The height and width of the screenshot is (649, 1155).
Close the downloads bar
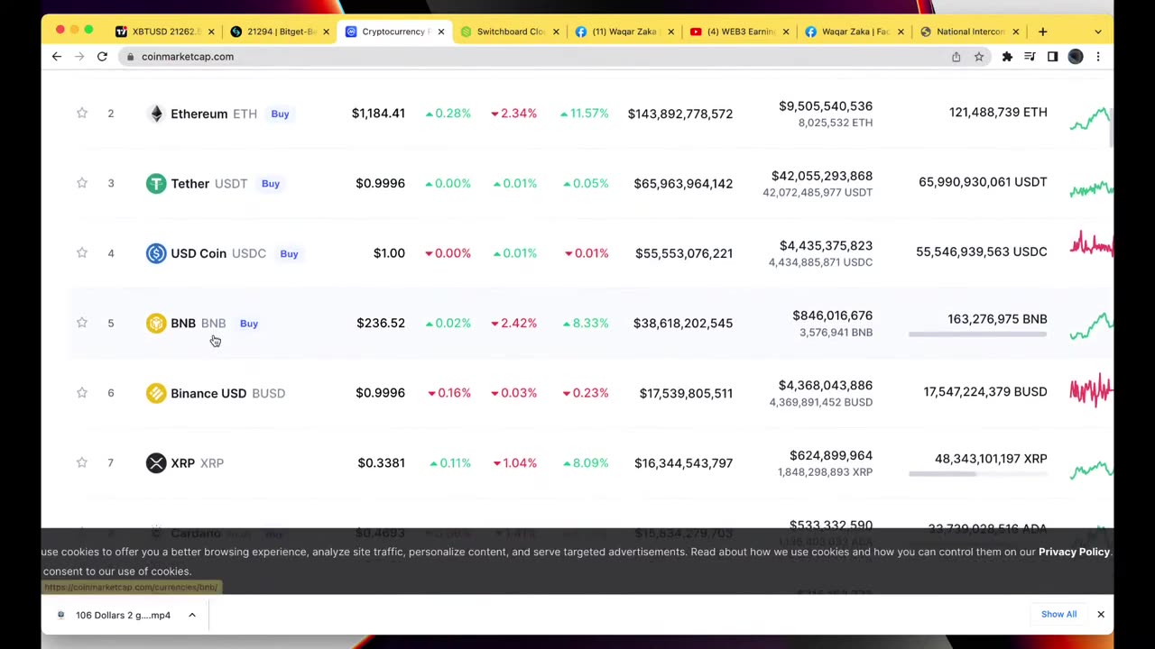(x=1101, y=614)
